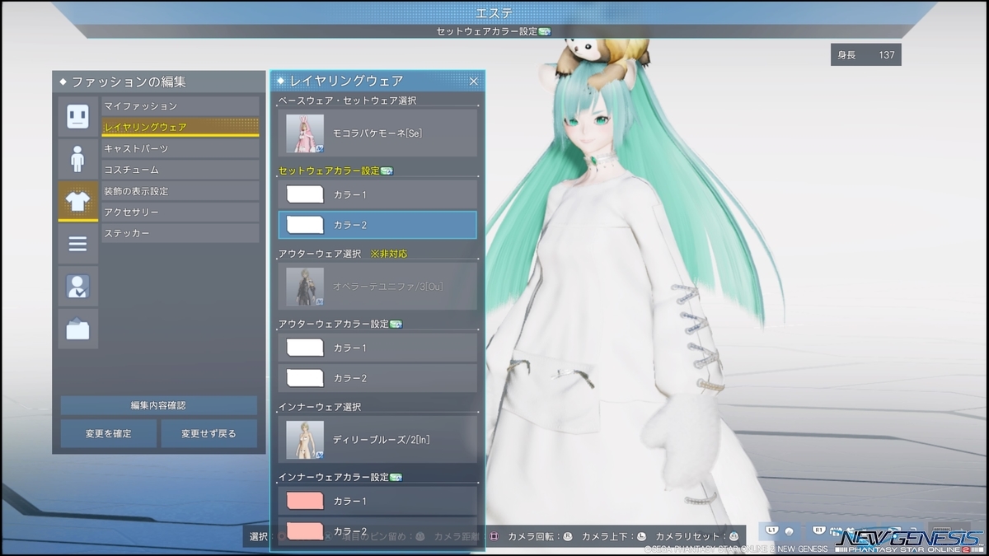
Task: Select レイヤリングウェア menu entry
Action: point(180,128)
